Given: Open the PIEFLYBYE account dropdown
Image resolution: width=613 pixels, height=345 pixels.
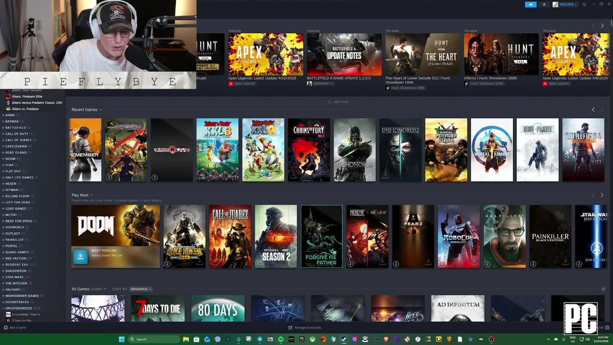Looking at the screenshot, I should coord(565,4).
